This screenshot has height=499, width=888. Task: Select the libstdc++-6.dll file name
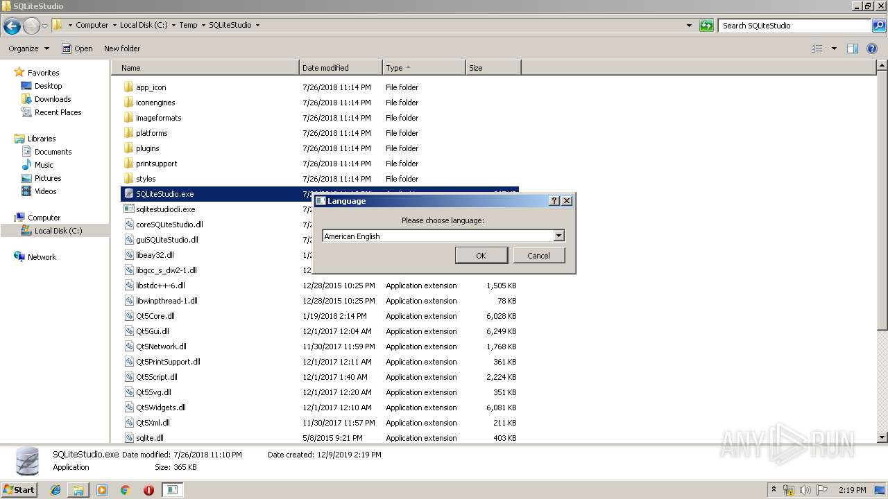click(160, 286)
